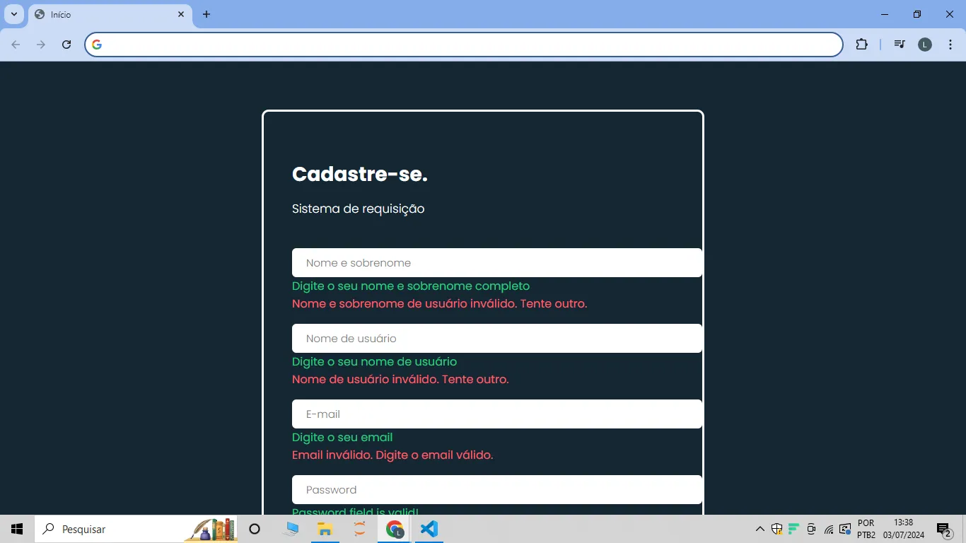Close the Início tab

(181, 14)
